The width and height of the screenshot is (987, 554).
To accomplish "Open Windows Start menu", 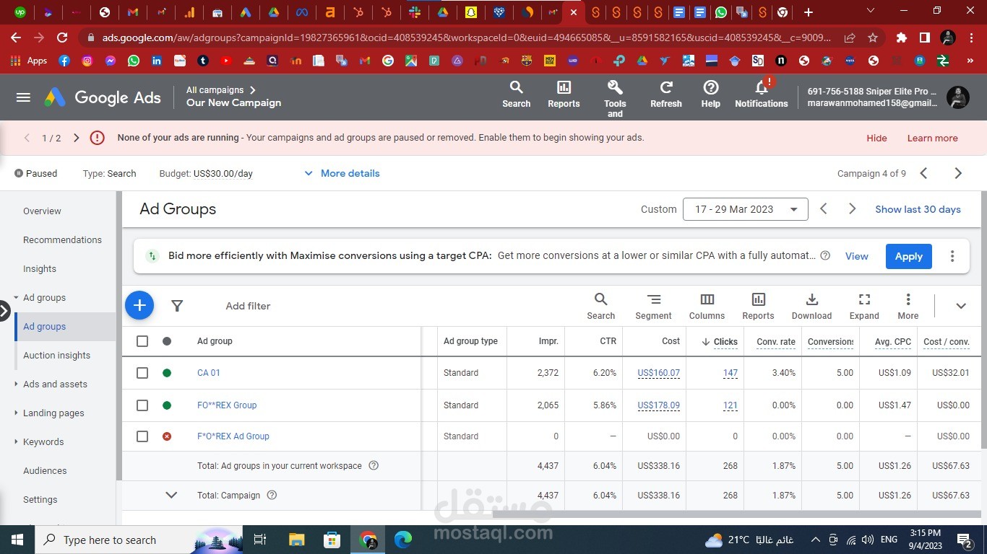I will (x=17, y=540).
